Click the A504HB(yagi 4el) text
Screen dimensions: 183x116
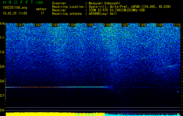click(103, 14)
